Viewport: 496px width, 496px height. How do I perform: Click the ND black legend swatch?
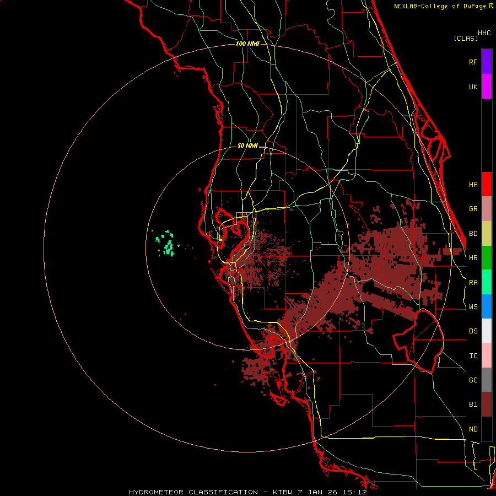click(487, 429)
